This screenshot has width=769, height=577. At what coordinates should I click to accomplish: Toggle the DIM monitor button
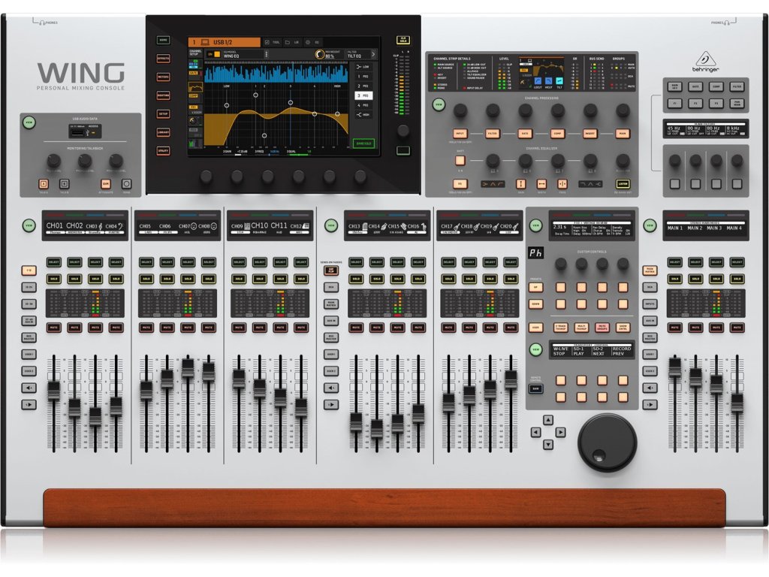click(x=105, y=184)
